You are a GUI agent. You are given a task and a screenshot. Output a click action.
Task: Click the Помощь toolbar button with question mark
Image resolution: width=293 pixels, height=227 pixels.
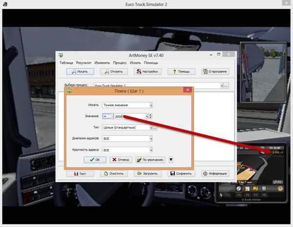coord(181,72)
